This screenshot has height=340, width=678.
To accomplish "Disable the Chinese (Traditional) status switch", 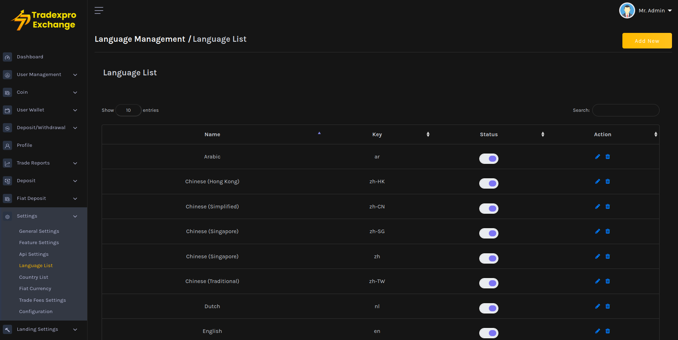I will (x=488, y=283).
